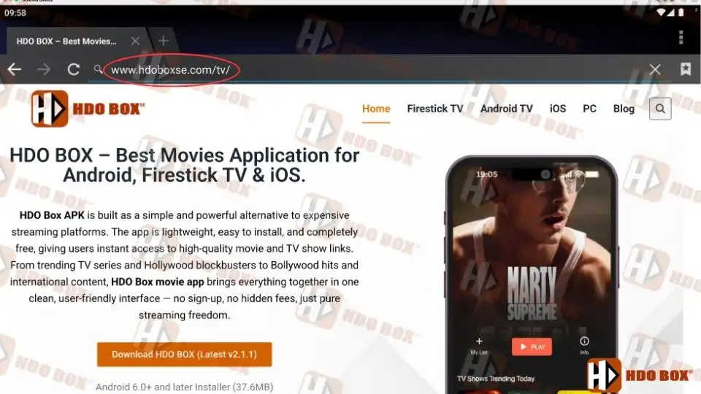
Task: Go to the PC page
Action: click(x=589, y=109)
